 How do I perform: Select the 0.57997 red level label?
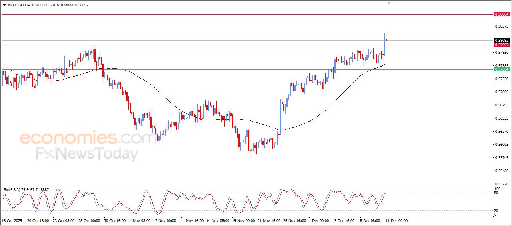(x=502, y=45)
